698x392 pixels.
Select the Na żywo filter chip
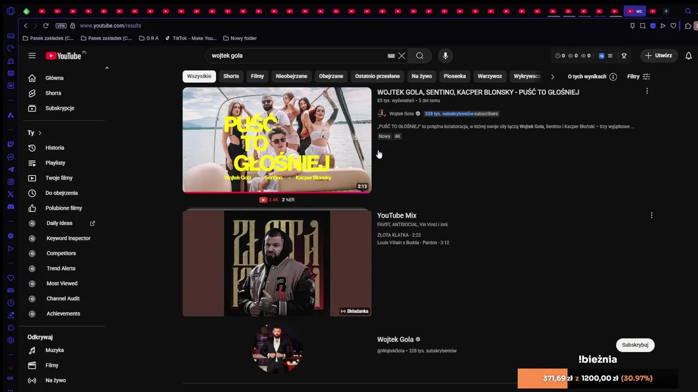(x=422, y=76)
